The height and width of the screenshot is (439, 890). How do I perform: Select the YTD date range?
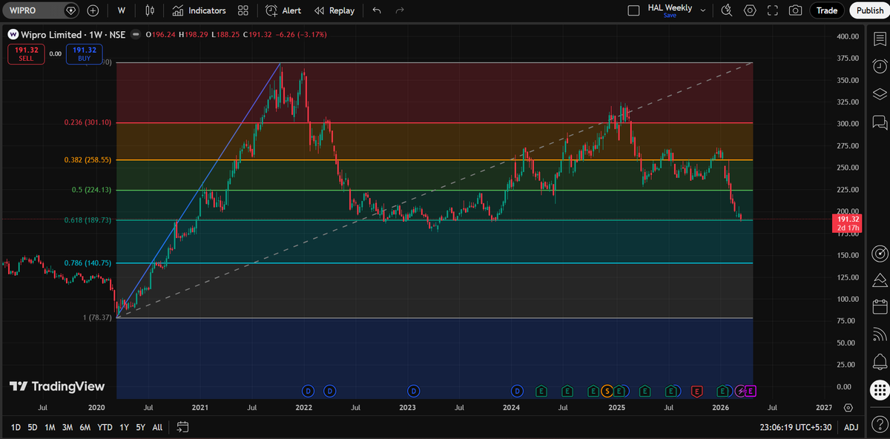point(105,427)
